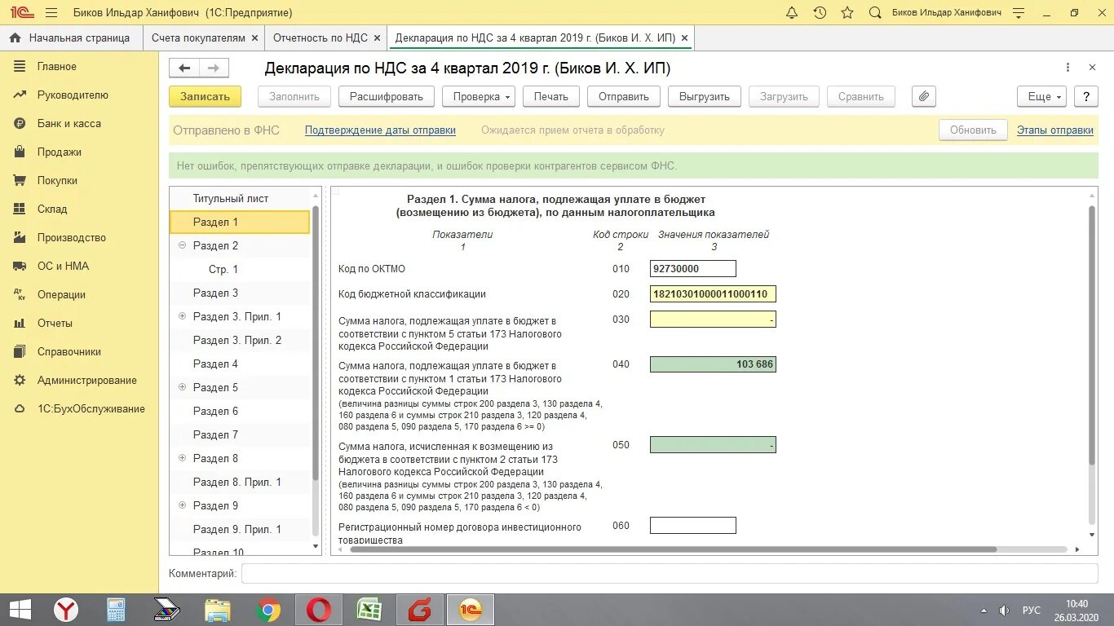This screenshot has height=626, width=1114.
Task: Click the Комментарий input field
Action: coord(670,574)
